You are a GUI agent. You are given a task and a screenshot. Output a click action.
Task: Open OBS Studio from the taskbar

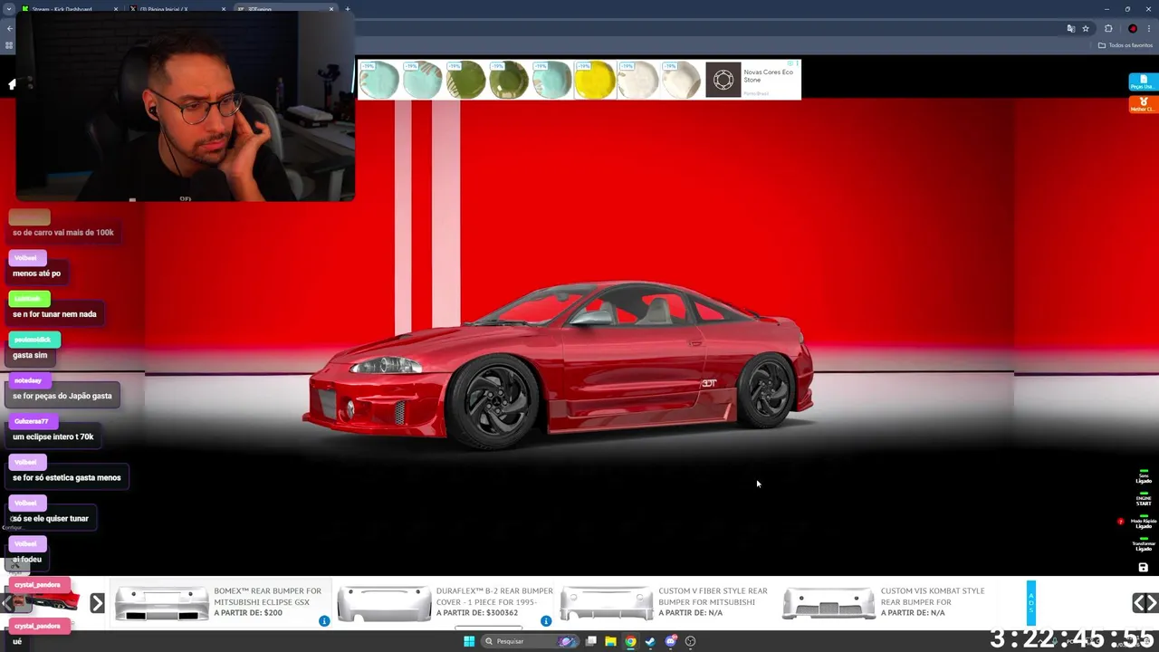(690, 641)
